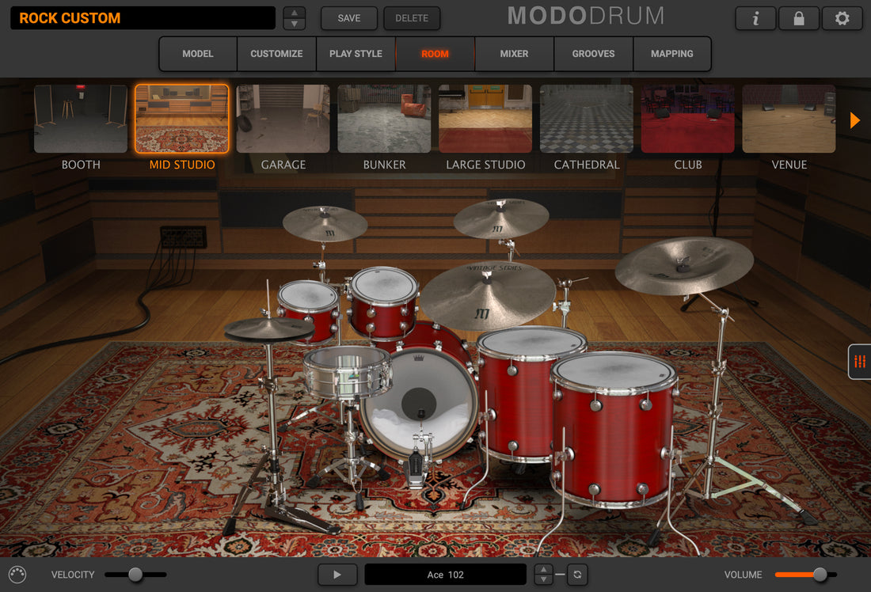Click the china cymbal on the right
Image resolution: width=871 pixels, height=592 pixels.
(684, 265)
